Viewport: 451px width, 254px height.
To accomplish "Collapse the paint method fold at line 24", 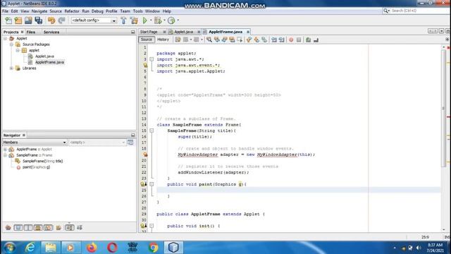I will click(152, 184).
